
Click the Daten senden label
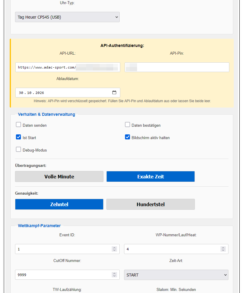click(x=35, y=126)
